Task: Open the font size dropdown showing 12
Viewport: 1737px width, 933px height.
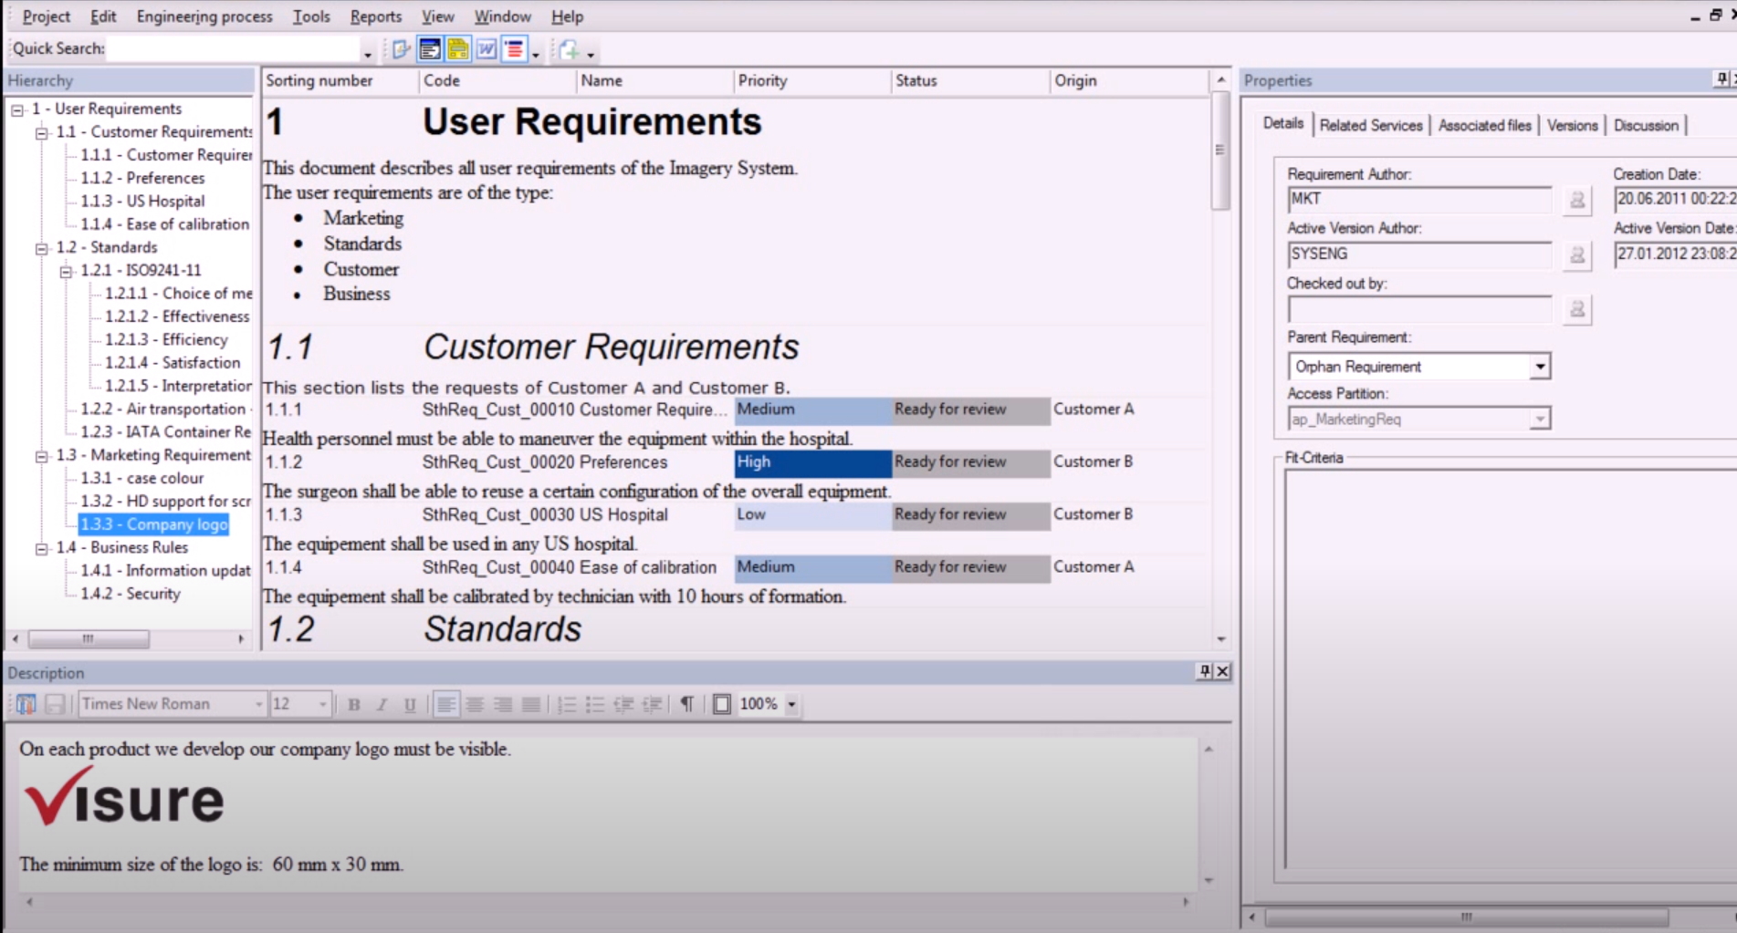Action: [x=321, y=704]
